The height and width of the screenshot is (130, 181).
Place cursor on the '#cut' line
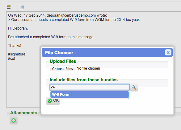click(11, 59)
